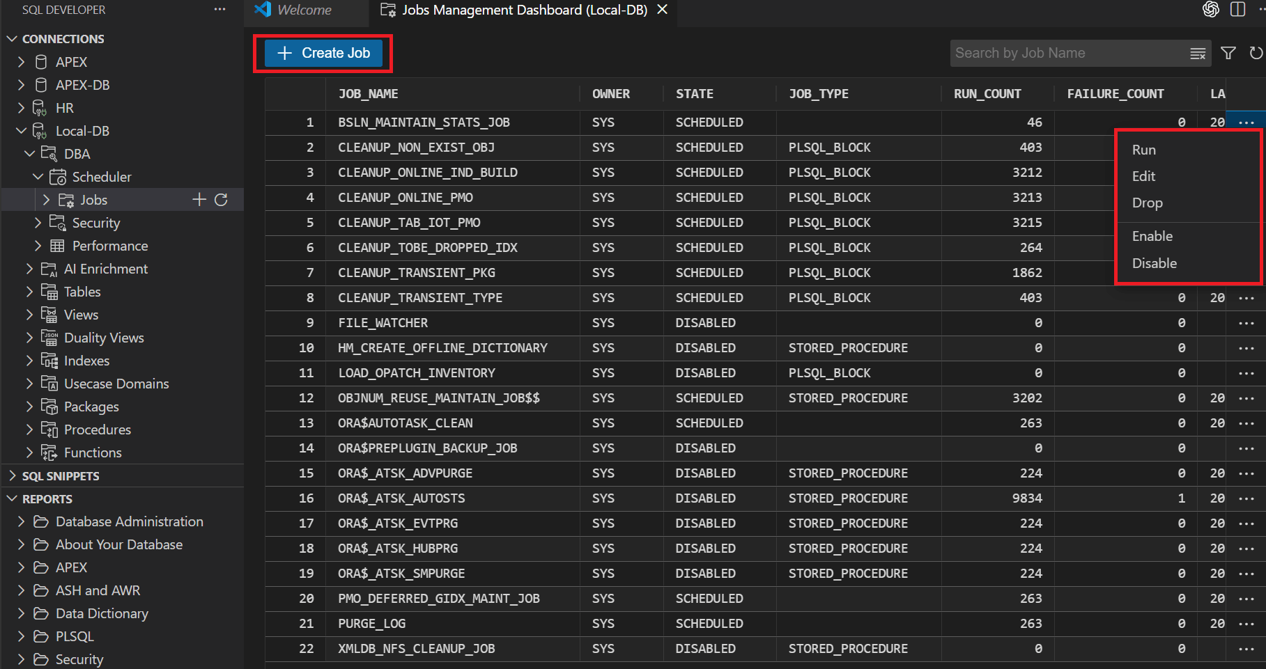This screenshot has width=1266, height=669.
Task: Select the Performance tree item
Action: point(110,246)
